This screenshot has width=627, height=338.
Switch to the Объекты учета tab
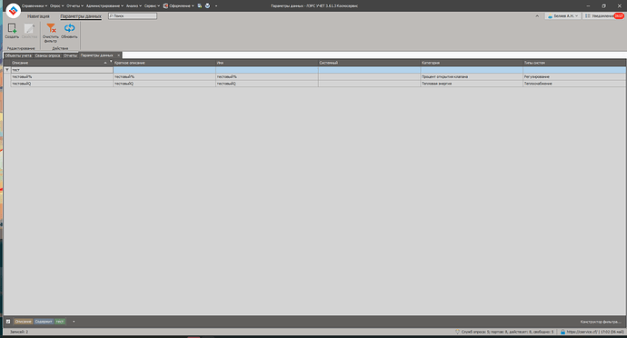(x=18, y=55)
